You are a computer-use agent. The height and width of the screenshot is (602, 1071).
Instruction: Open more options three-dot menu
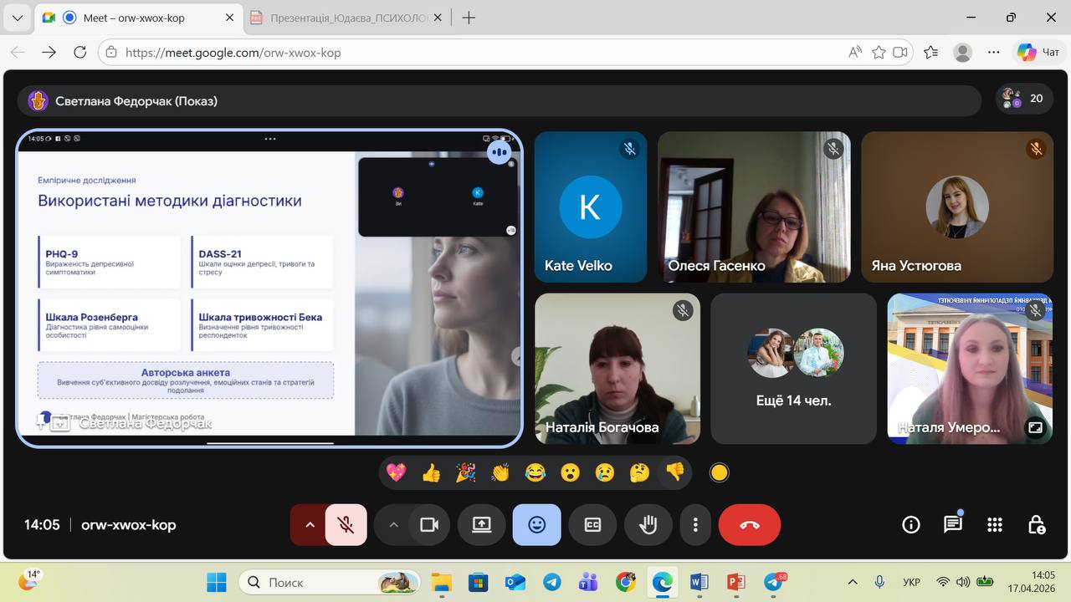click(695, 525)
